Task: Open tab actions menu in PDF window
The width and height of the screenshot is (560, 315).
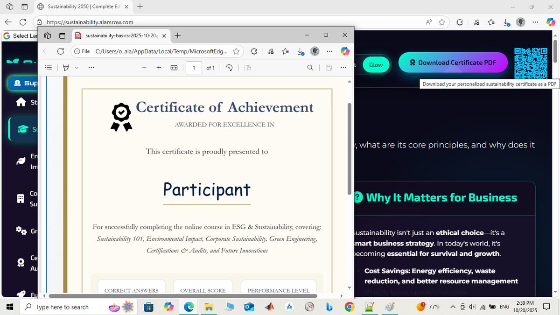Action: (x=63, y=35)
